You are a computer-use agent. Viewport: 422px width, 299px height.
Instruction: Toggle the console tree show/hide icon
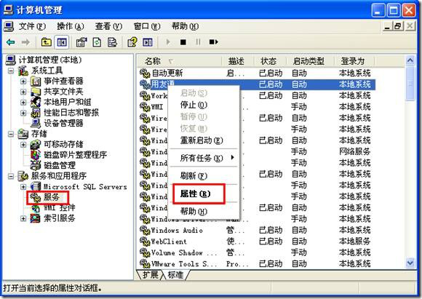click(62, 42)
